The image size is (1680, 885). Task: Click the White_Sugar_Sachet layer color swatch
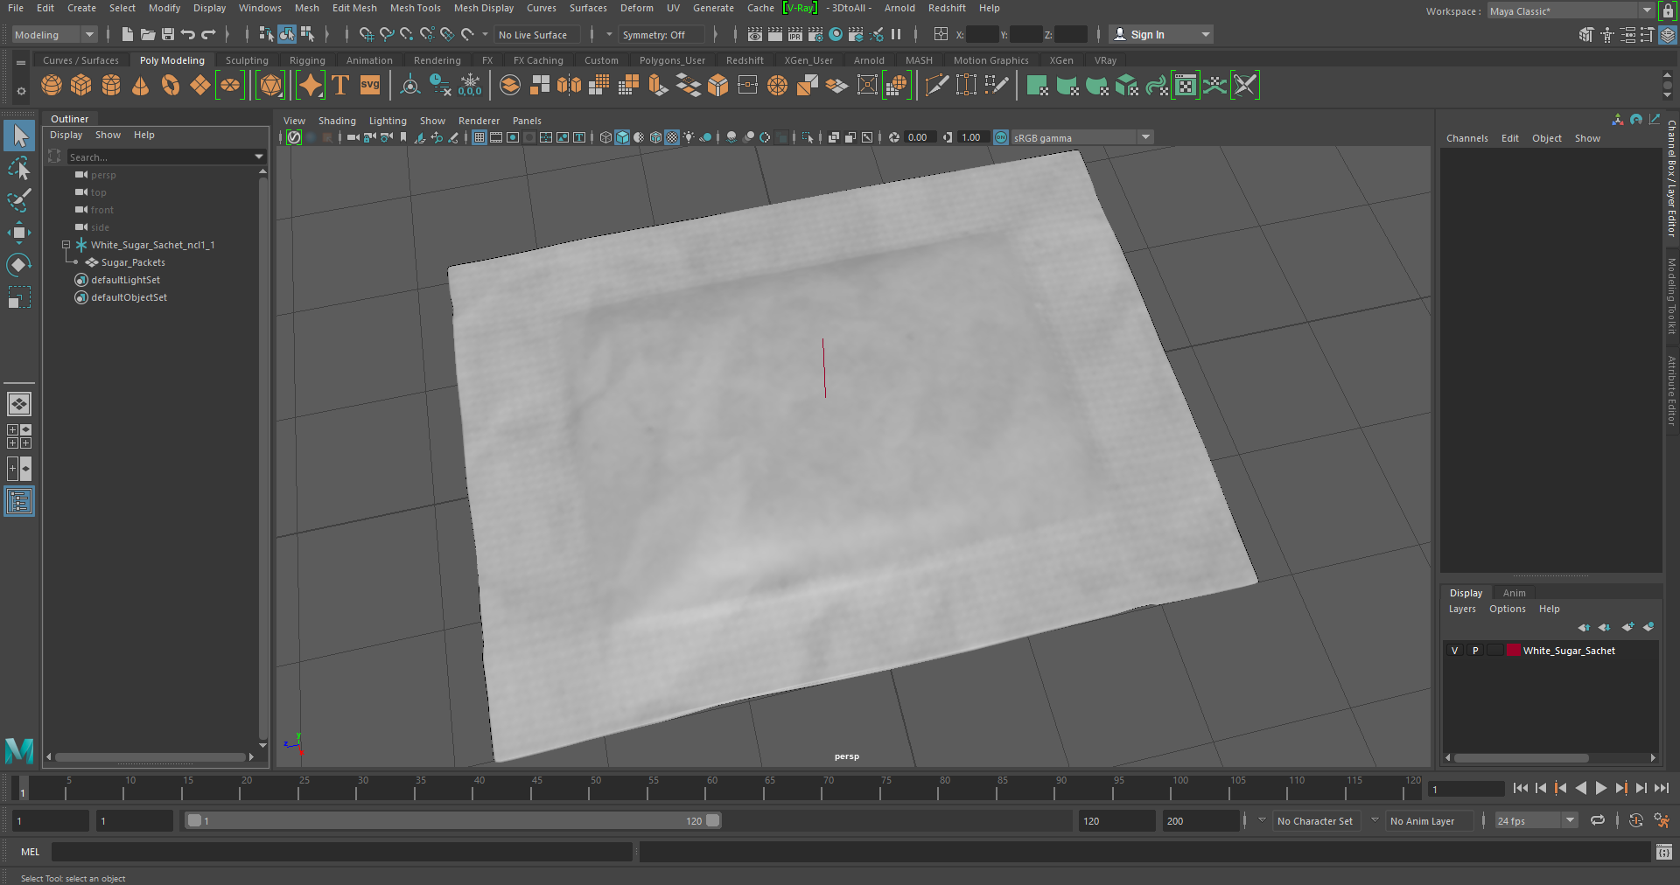[x=1513, y=650]
